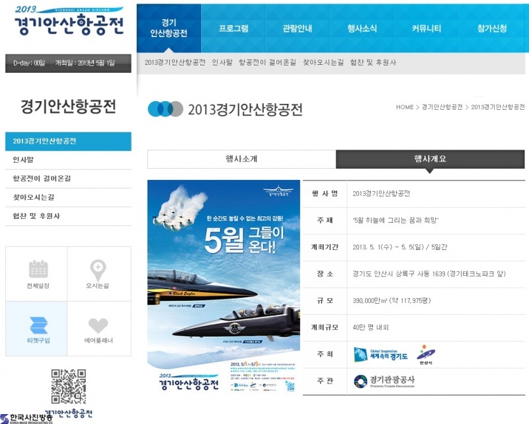
Task: Click the 2013 경기안산항공전 site logo
Action: 69,21
